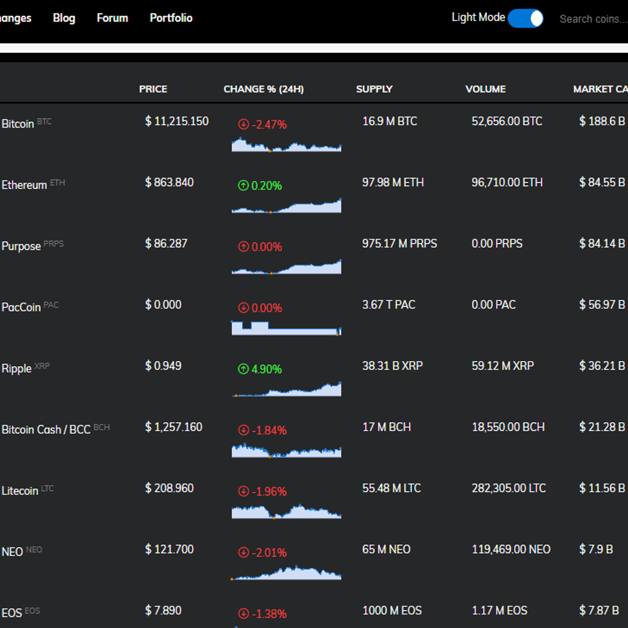Screen dimensions: 628x628
Task: Select Bitcoin Cash price $ 1,257.160
Action: 174,427
